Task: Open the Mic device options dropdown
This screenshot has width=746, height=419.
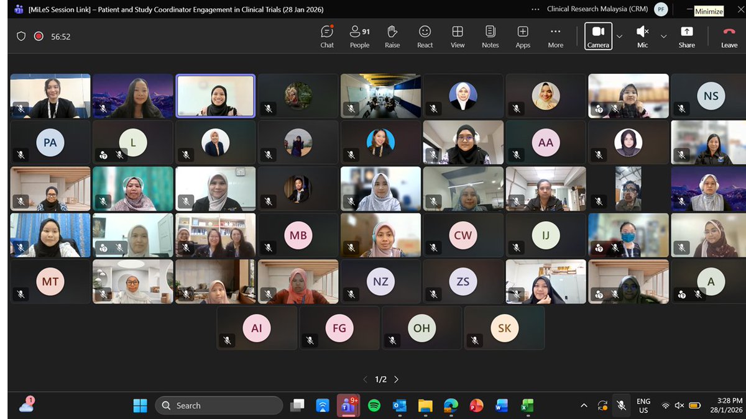Action: tap(663, 36)
